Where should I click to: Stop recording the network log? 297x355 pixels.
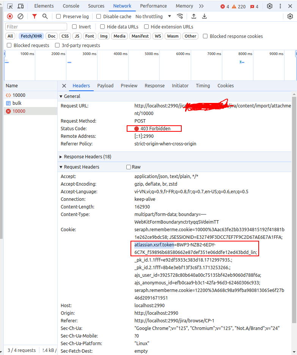tap(10, 16)
